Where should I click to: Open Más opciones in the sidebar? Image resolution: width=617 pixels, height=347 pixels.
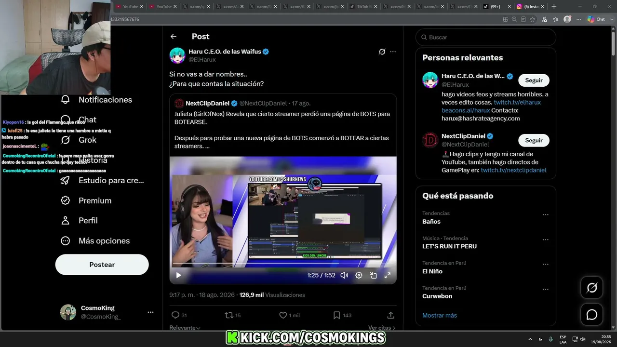coord(95,240)
